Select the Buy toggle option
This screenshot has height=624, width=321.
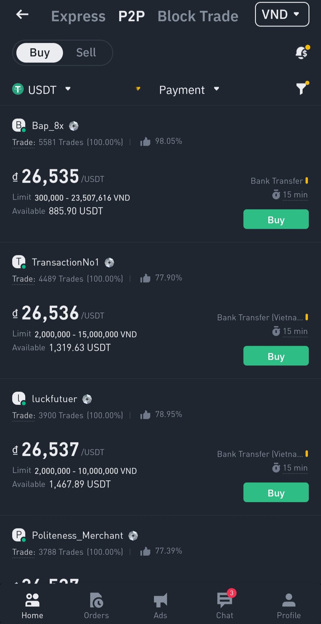tap(40, 52)
